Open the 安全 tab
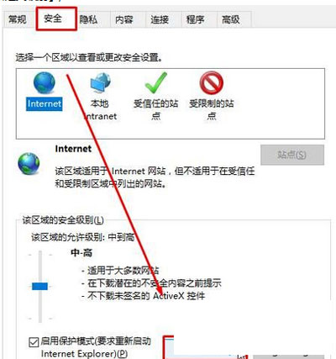Screen dimensions: 336x359 pos(53,19)
